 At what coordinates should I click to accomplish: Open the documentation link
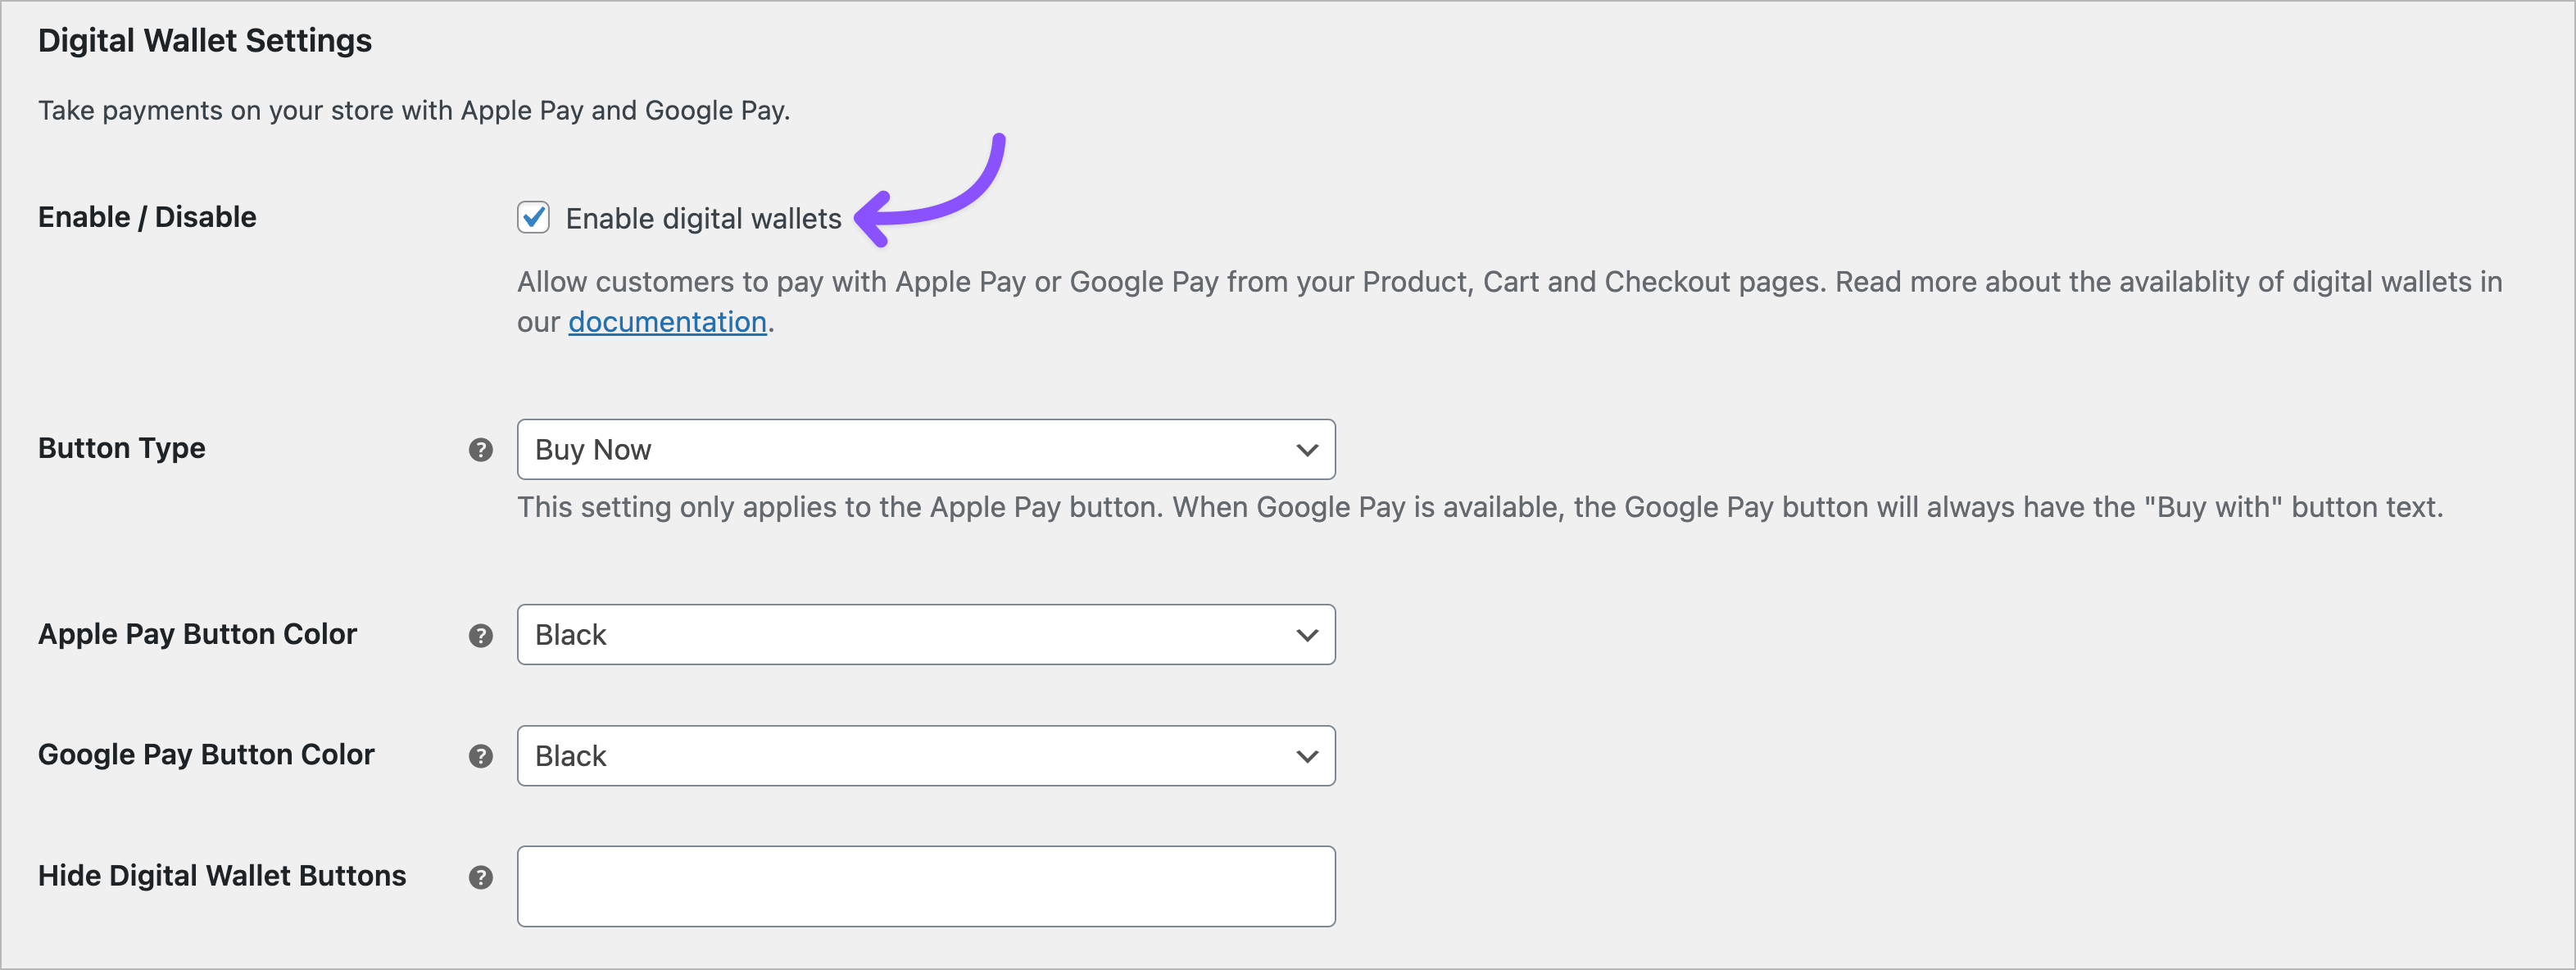(667, 322)
